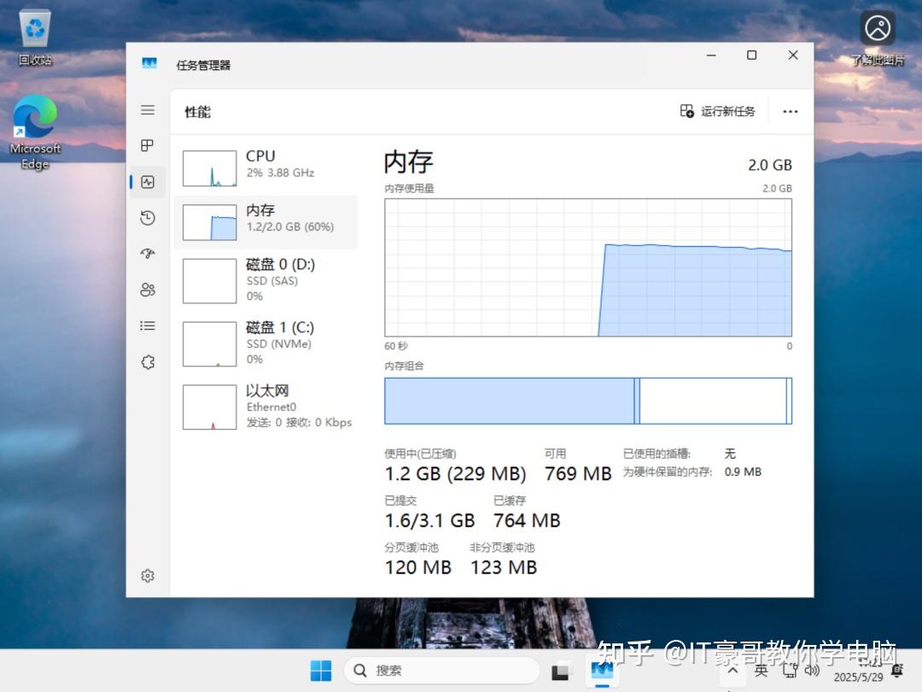Show hidden system tray icons
The width and height of the screenshot is (922, 692).
coord(732,671)
